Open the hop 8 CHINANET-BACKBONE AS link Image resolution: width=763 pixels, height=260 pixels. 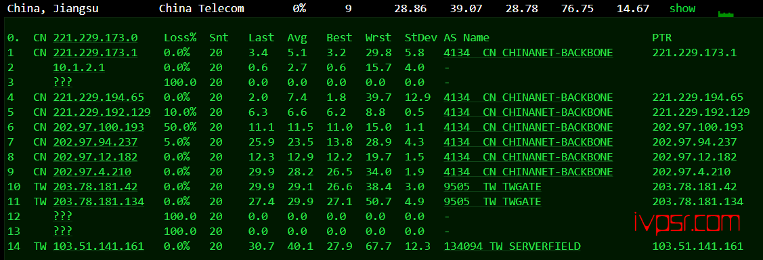pyautogui.click(x=528, y=157)
